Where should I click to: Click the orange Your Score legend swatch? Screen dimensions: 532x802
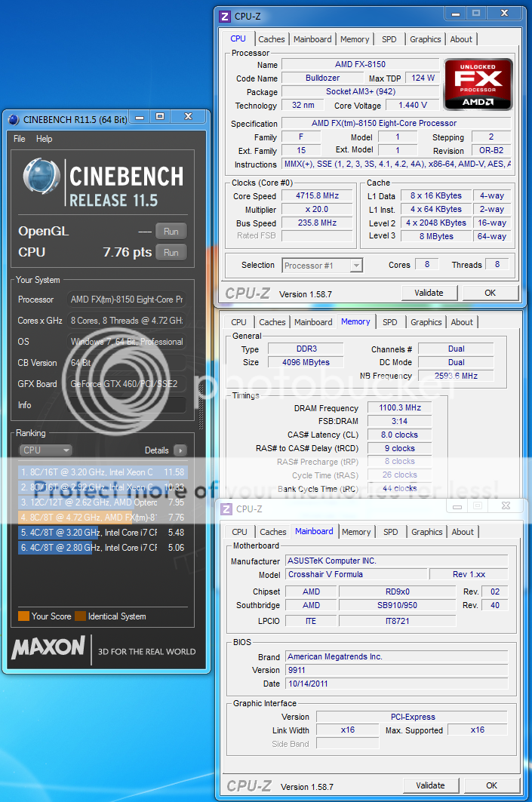(x=23, y=616)
